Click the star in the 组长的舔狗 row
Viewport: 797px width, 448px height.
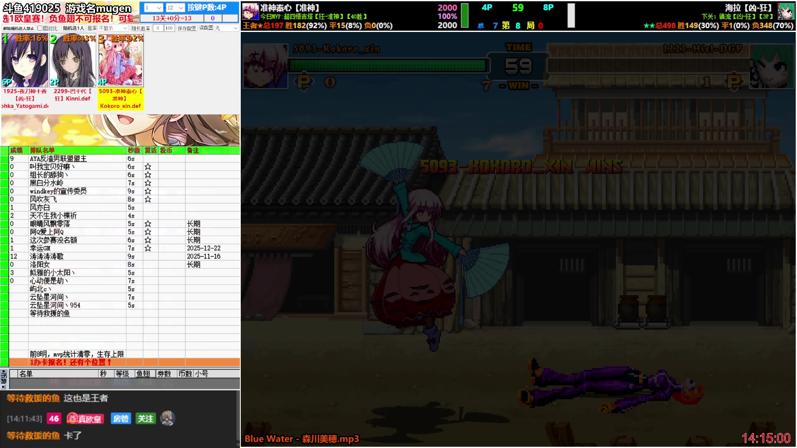coord(148,175)
